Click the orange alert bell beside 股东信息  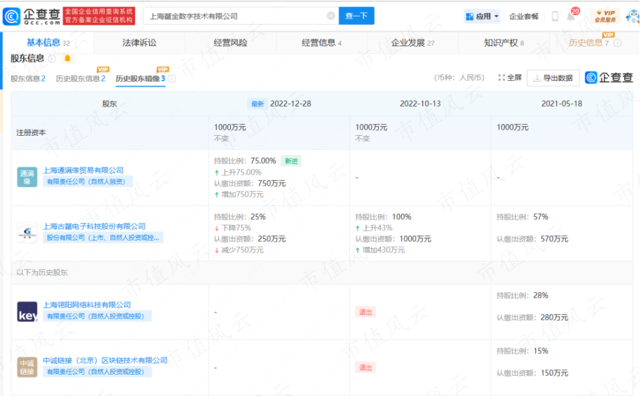68,58
